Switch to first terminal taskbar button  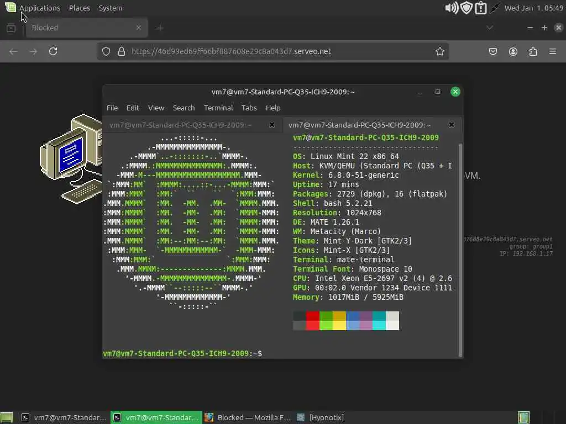tap(64, 417)
